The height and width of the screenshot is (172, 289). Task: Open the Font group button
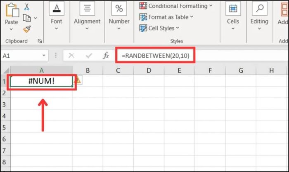pyautogui.click(x=57, y=9)
